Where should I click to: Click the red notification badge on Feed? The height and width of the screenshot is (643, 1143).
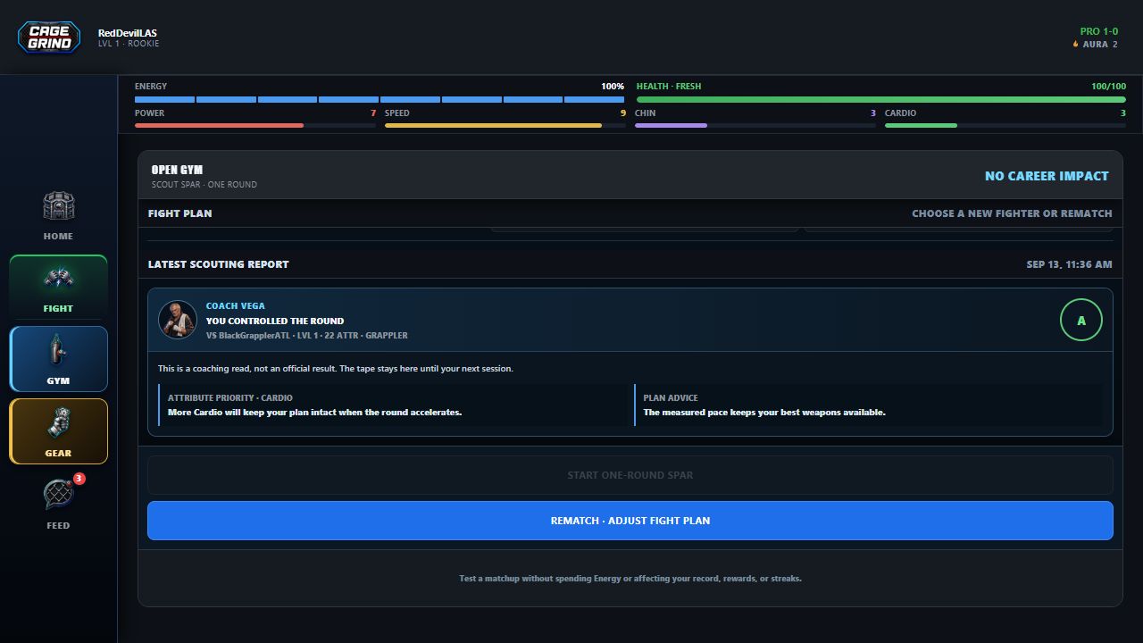point(79,479)
